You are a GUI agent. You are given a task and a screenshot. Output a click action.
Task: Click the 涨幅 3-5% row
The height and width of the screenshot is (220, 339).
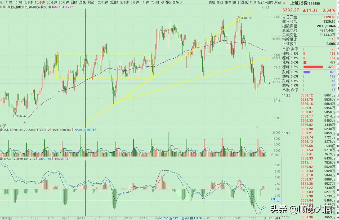[309, 62]
